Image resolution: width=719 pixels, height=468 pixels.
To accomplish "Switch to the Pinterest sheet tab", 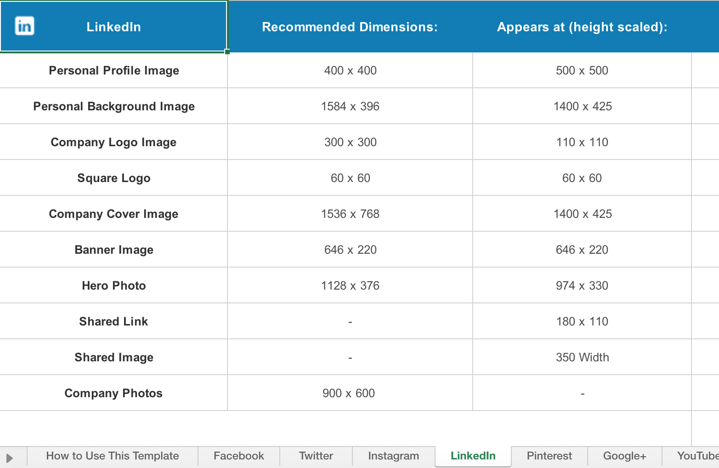I will point(549,456).
